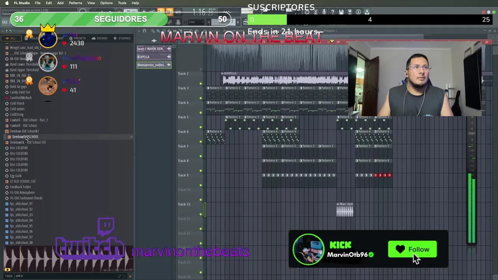
Task: Click the scissors tool icon in the top toolbar
Action: tap(316, 12)
